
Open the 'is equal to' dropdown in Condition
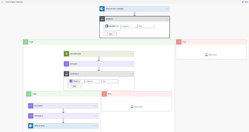(x=129, y=26)
